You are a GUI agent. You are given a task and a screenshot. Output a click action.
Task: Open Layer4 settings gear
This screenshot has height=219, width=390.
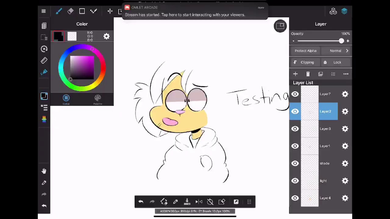tap(345, 198)
